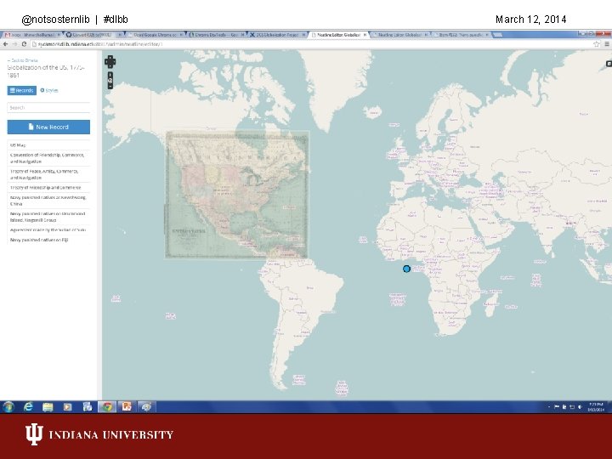
Task: Switch to the DCS Globalization Project tab
Action: click(278, 35)
